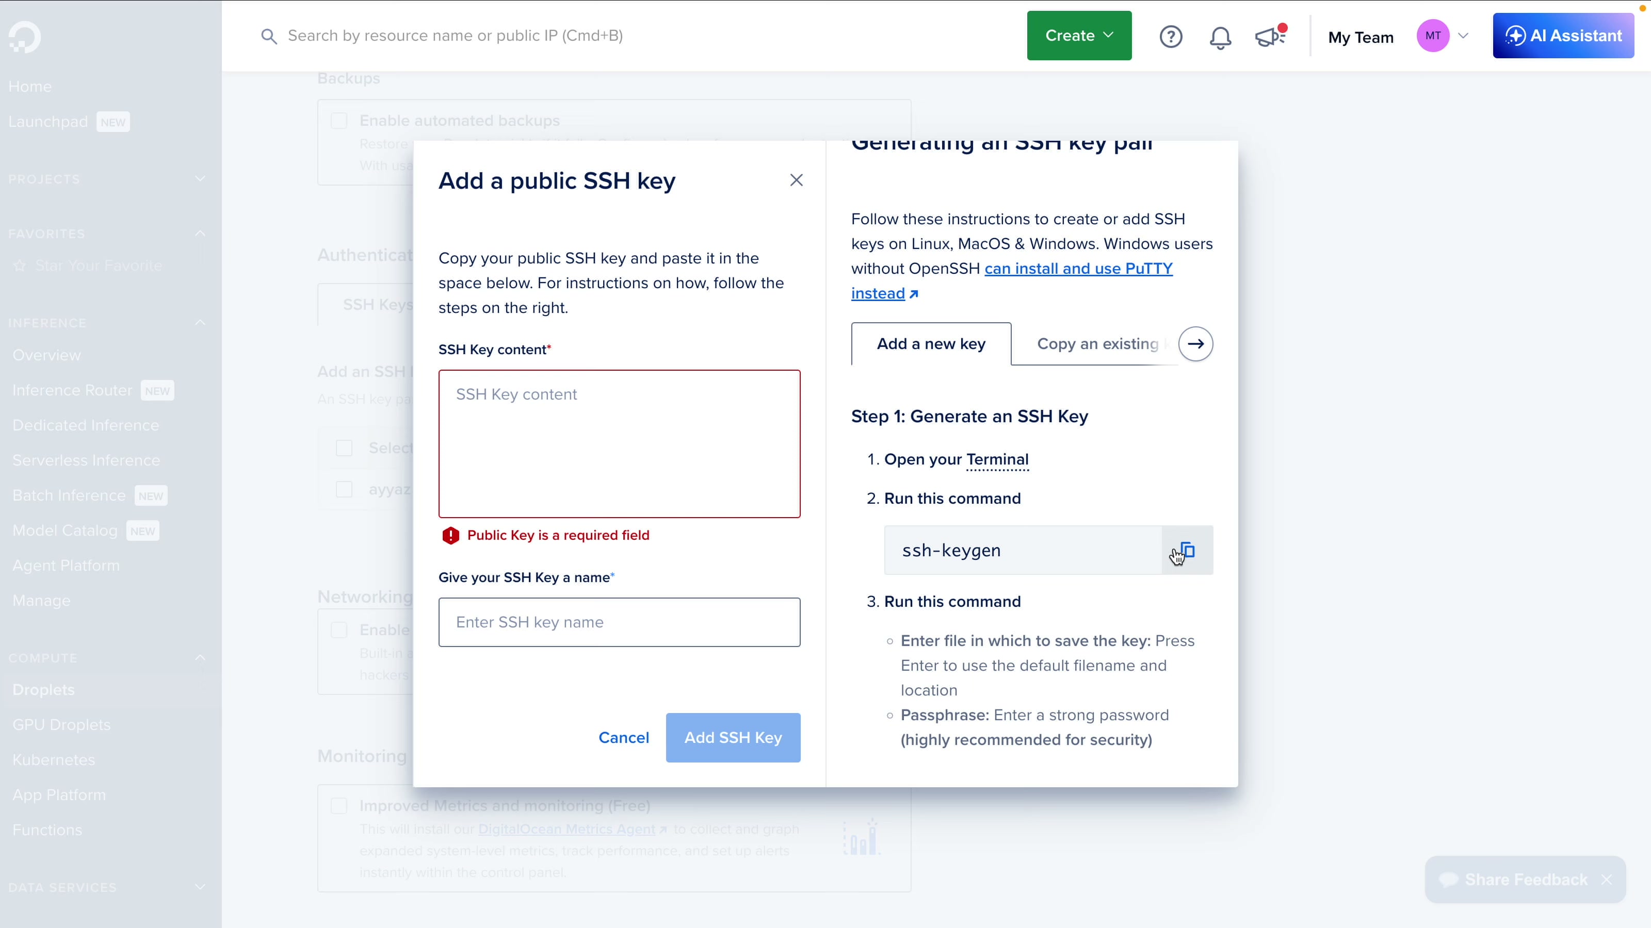Click the search magnifier icon

coord(268,37)
